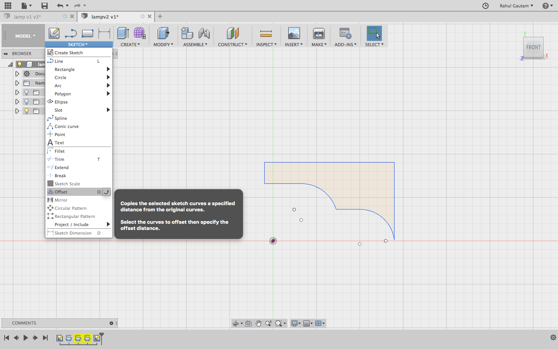
Task: Open the MODIFY dropdown menu
Action: [x=163, y=45]
